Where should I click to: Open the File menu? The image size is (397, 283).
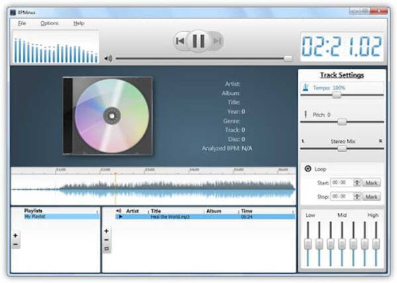coord(22,23)
